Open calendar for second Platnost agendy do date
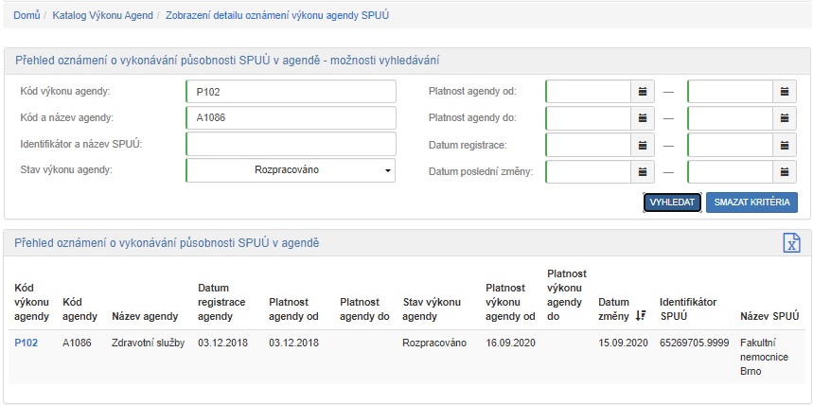The height and width of the screenshot is (405, 813). pyautogui.click(x=785, y=118)
